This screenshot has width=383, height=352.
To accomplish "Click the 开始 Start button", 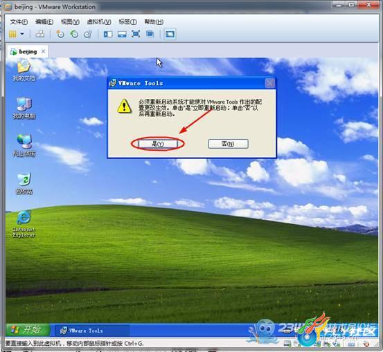I will pyautogui.click(x=28, y=330).
